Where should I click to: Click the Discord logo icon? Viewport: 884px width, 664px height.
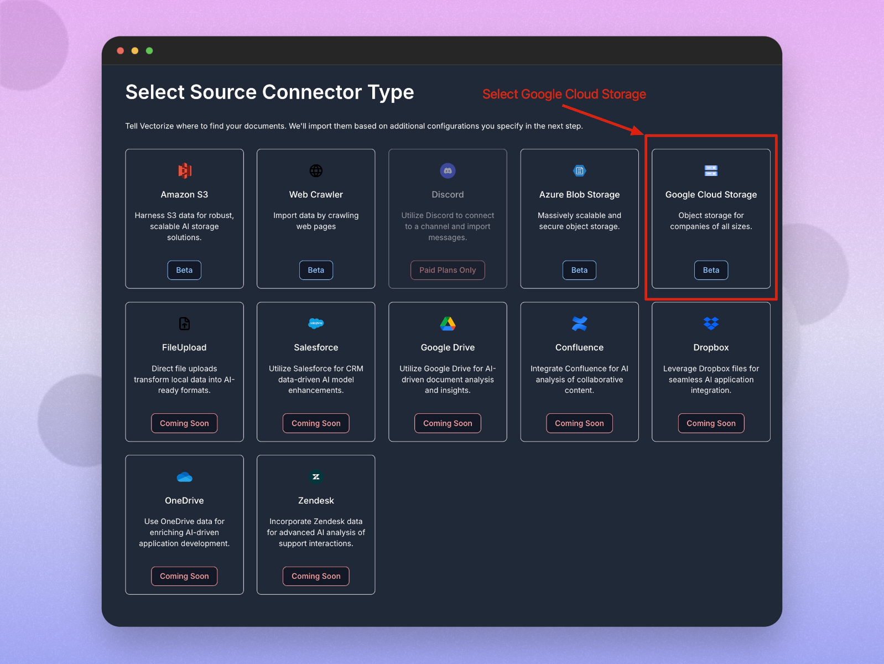click(x=448, y=170)
